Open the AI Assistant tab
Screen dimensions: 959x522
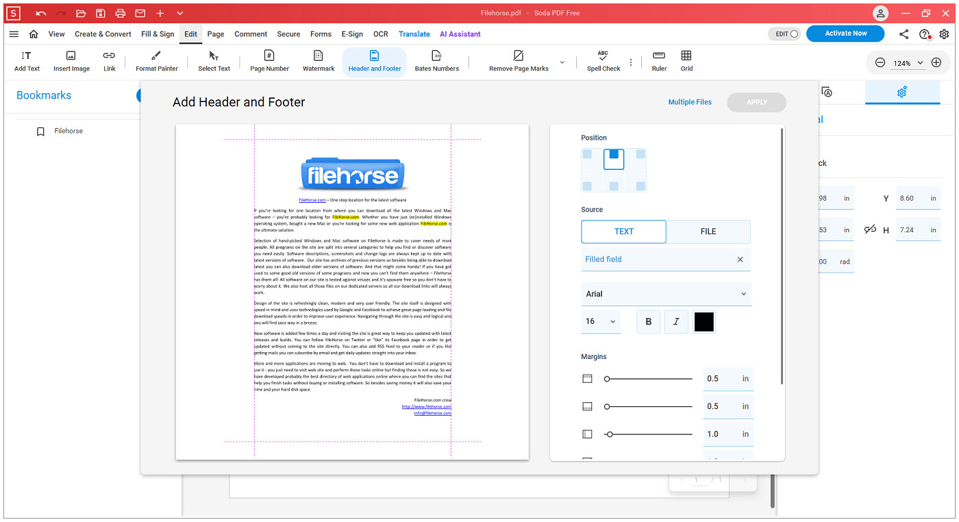(x=460, y=34)
